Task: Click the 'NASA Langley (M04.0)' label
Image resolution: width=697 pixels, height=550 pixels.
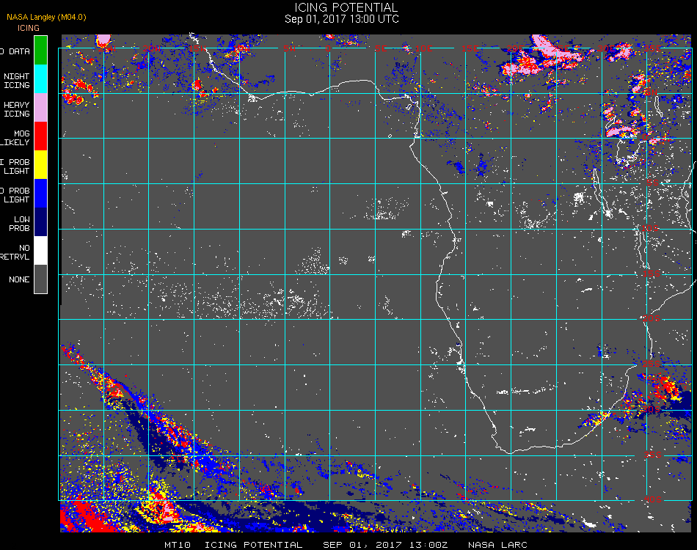Action: 46,17
